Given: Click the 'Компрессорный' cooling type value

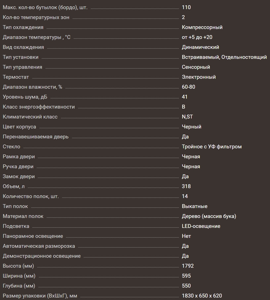Looking at the screenshot, I should 202,27.
